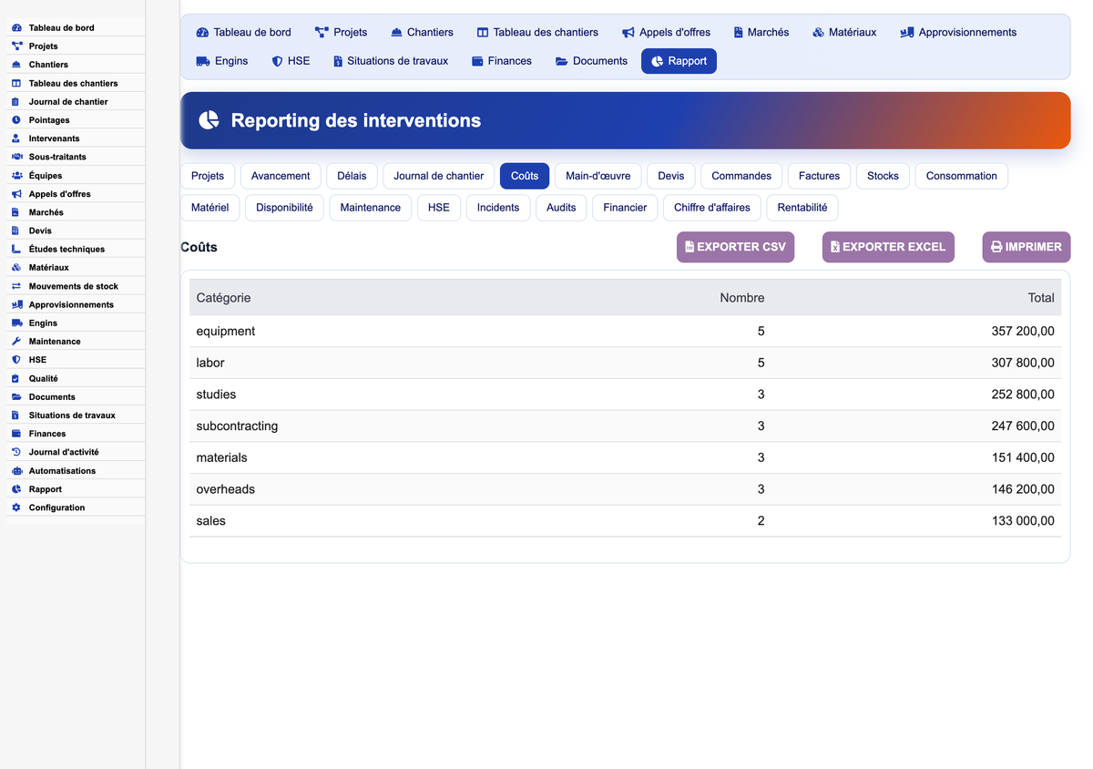Open the Rentabilité report tab
Screen dimensions: 1093x769
click(802, 208)
